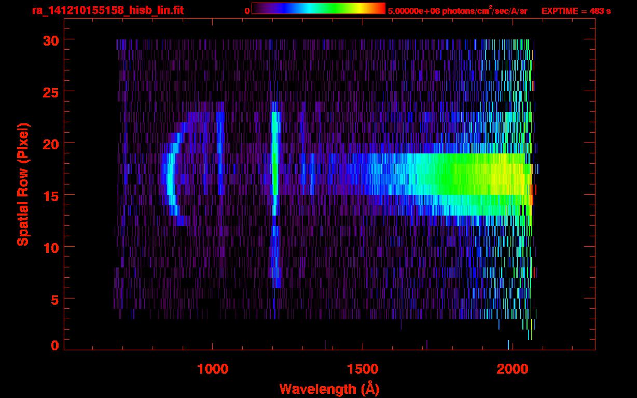637x398 pixels.
Task: Click the 1500 wavelength tick label
Action: (362, 369)
